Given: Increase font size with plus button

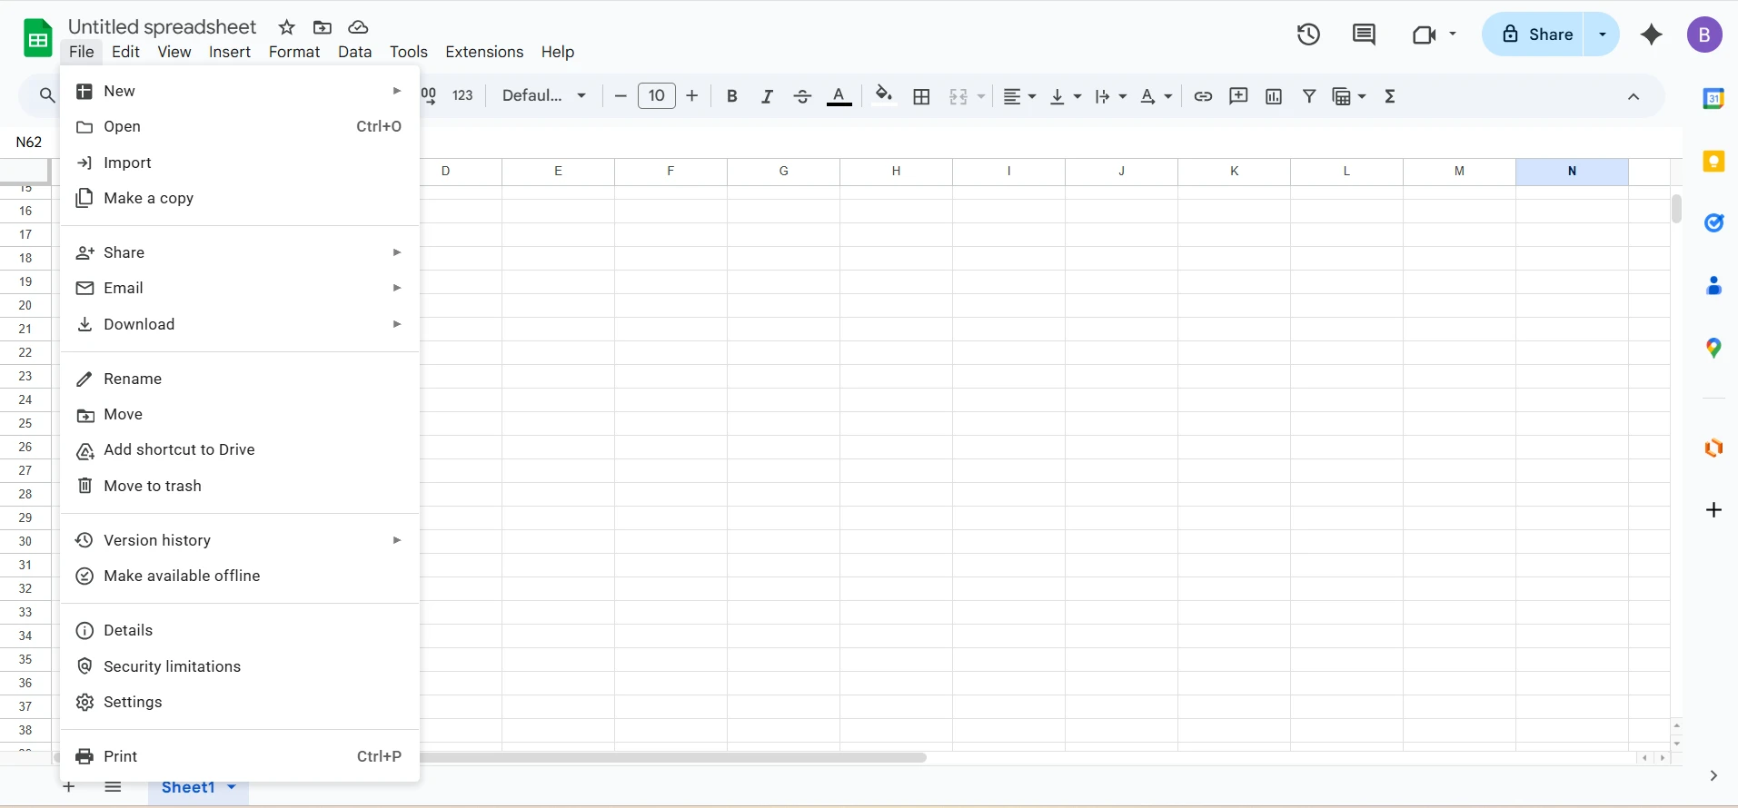Looking at the screenshot, I should [692, 96].
